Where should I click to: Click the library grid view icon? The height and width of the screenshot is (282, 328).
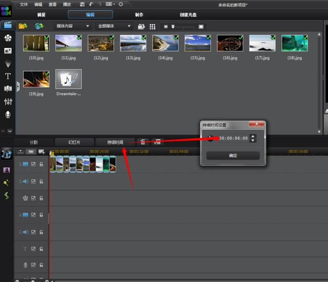coord(153,27)
